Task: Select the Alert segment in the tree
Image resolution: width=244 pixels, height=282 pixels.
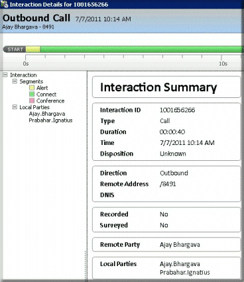Action: click(42, 88)
